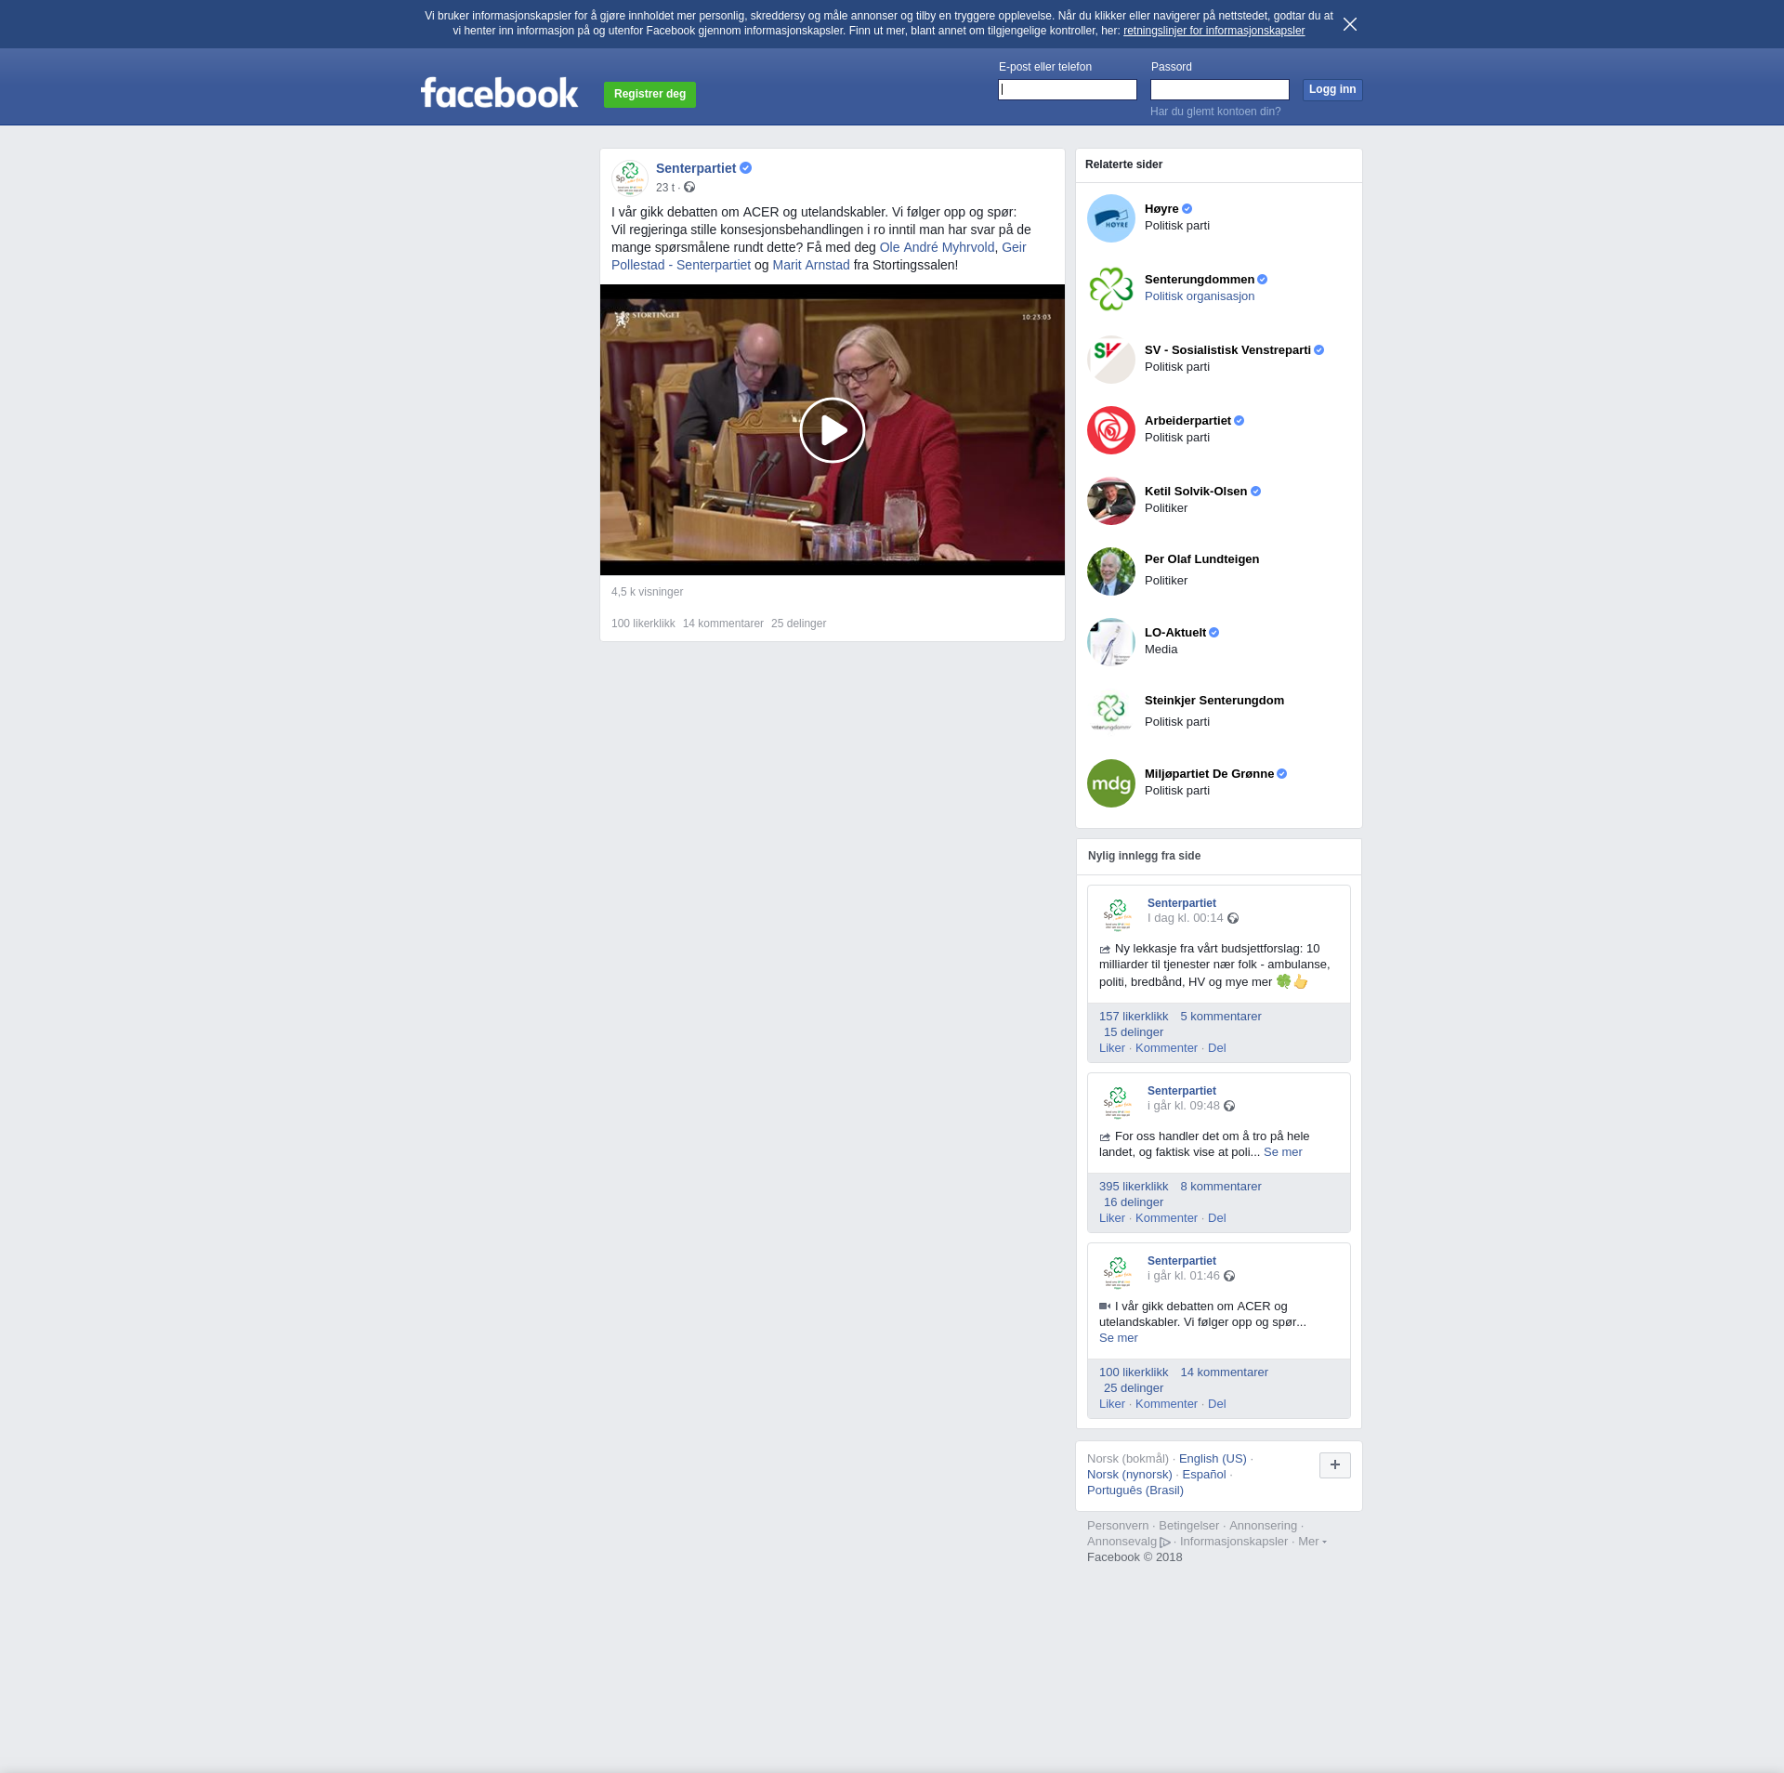Open Informasjonskapsler footer link
The image size is (1784, 1773).
pos(1234,1542)
